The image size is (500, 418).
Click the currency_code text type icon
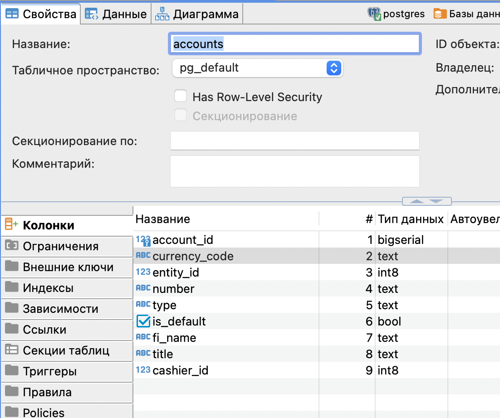(143, 256)
